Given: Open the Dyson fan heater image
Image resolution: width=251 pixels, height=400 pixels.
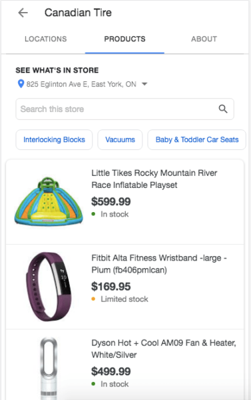Looking at the screenshot, I should pyautogui.click(x=49, y=369).
